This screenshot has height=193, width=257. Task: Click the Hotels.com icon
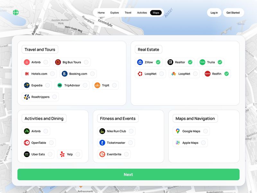tap(27, 74)
